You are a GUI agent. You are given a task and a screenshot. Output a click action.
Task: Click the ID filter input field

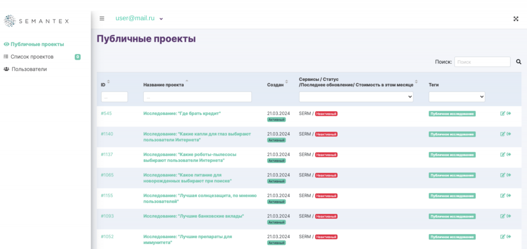click(115, 97)
